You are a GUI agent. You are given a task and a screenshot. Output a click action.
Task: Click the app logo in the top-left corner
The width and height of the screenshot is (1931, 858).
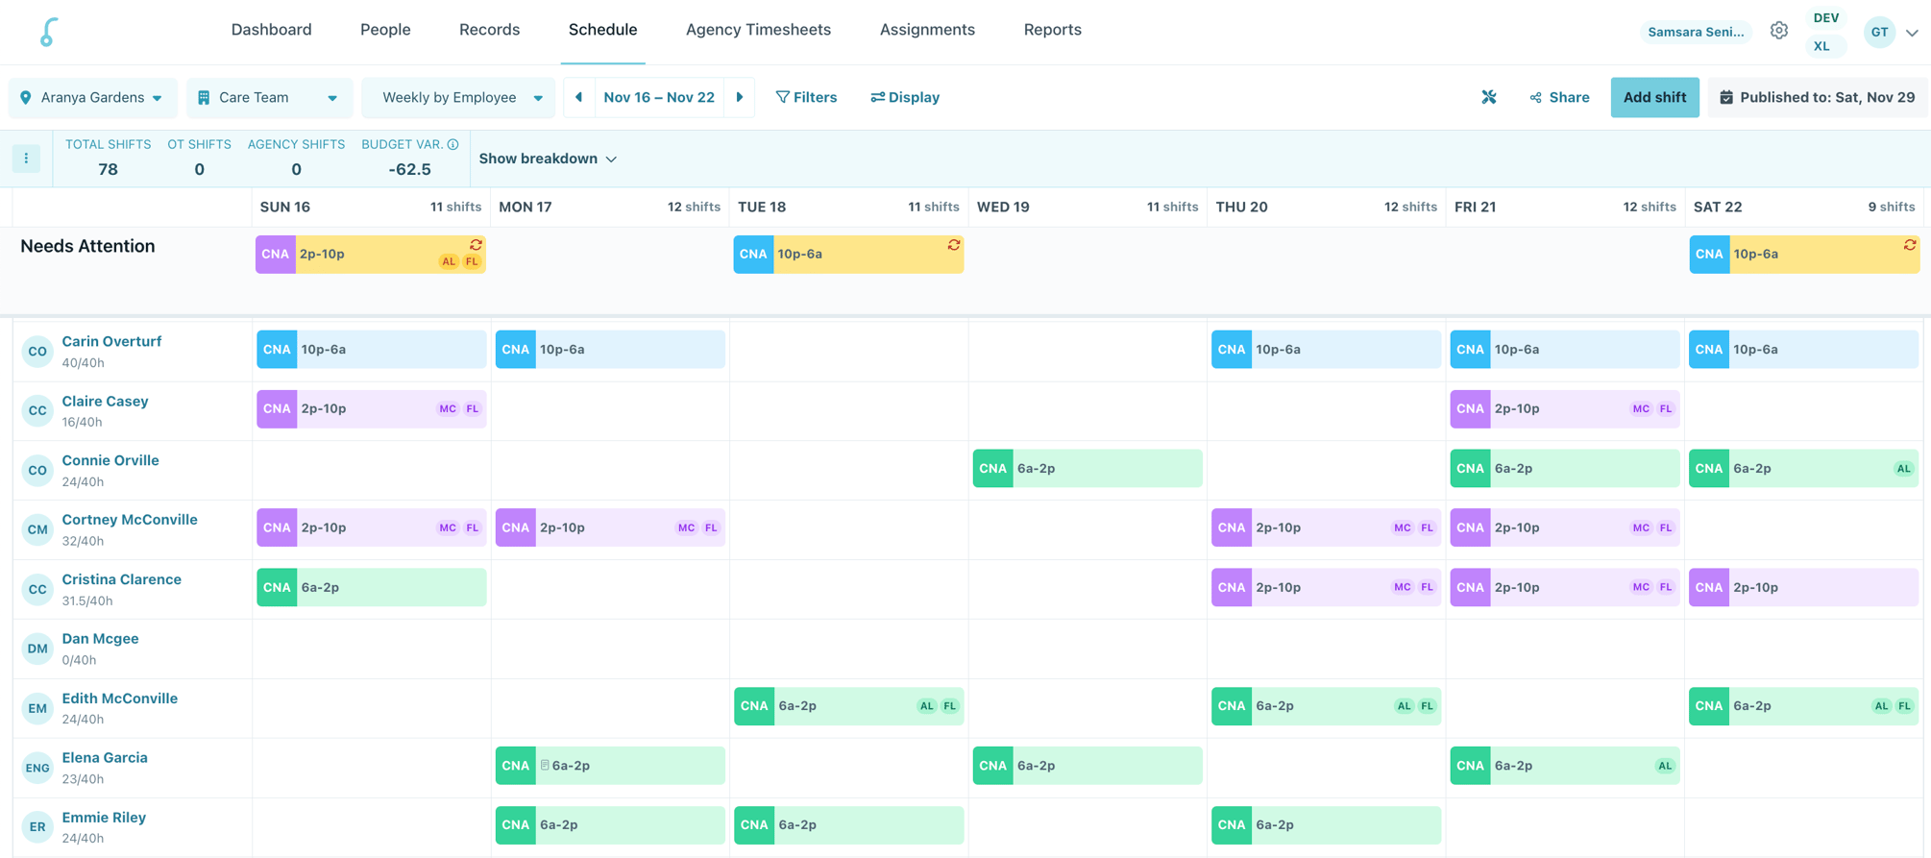point(48,32)
